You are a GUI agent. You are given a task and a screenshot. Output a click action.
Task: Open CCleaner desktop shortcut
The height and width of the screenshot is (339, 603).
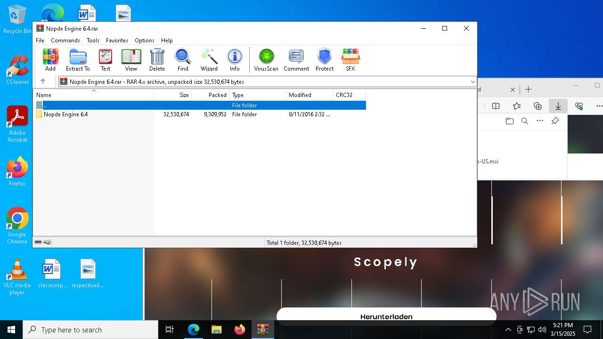pyautogui.click(x=17, y=70)
